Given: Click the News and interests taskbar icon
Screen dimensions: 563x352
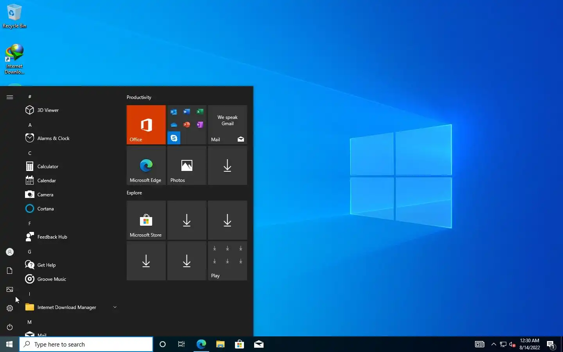Looking at the screenshot, I should pos(480,344).
